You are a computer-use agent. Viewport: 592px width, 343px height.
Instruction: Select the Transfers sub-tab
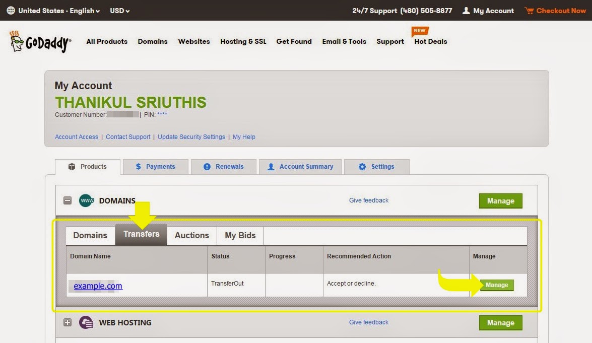141,234
